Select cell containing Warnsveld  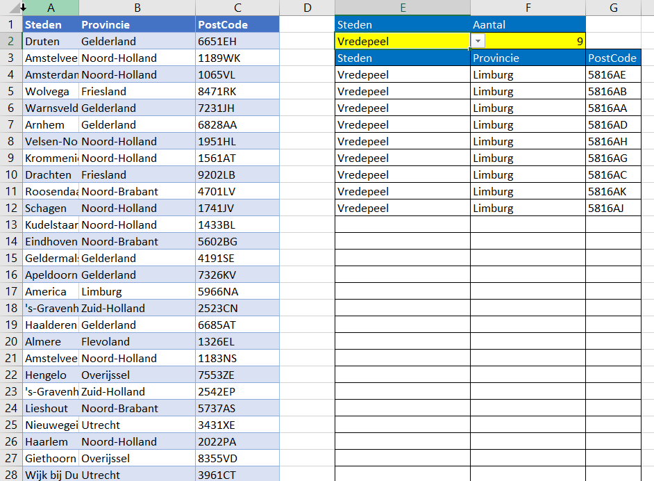51,108
